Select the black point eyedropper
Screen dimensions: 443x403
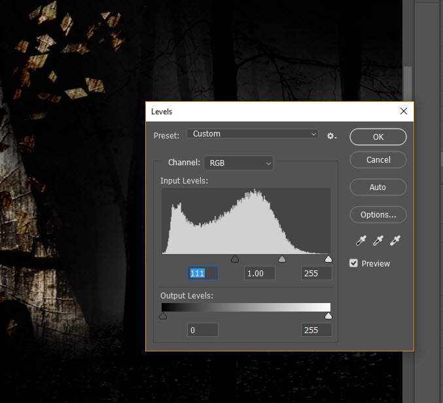361,241
